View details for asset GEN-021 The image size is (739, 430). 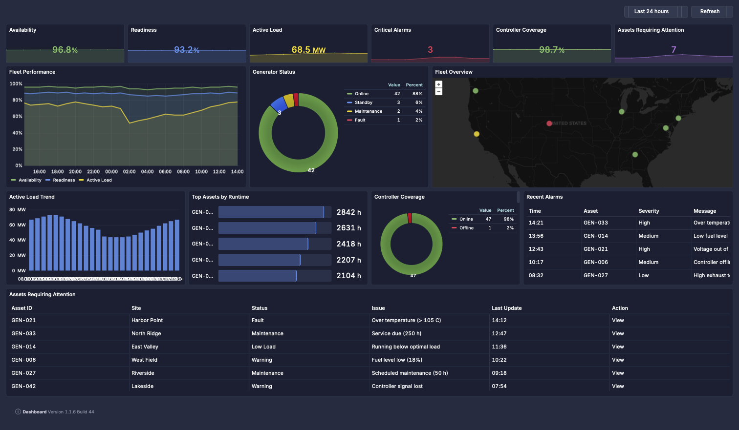click(x=618, y=320)
